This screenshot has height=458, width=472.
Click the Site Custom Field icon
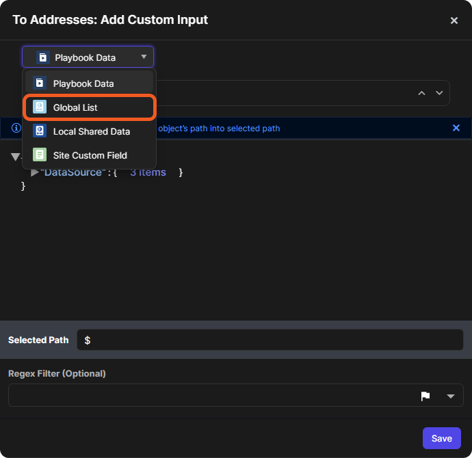click(40, 155)
